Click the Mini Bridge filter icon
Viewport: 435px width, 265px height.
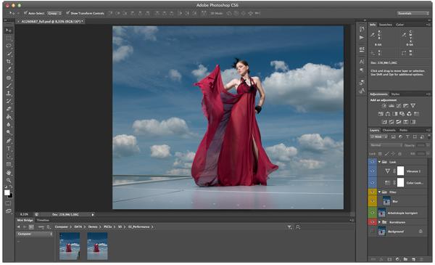(289, 227)
